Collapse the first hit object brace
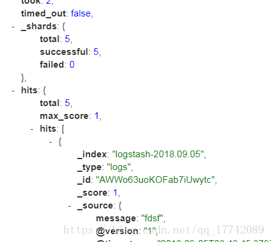Viewport: 271px width, 242px height. point(51,142)
